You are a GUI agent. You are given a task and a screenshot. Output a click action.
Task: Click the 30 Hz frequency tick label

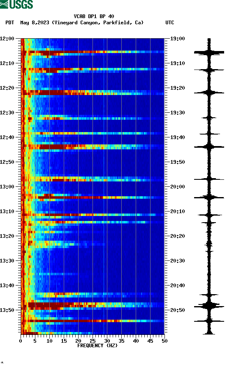point(107,341)
